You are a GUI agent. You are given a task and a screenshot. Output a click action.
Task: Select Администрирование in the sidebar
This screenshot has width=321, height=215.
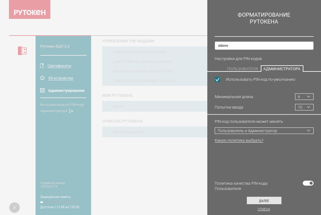tap(66, 91)
